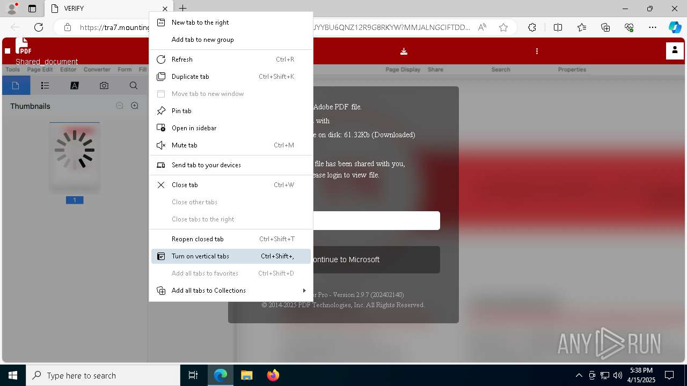Open Page Display menu
The height and width of the screenshot is (386, 687).
(403, 70)
